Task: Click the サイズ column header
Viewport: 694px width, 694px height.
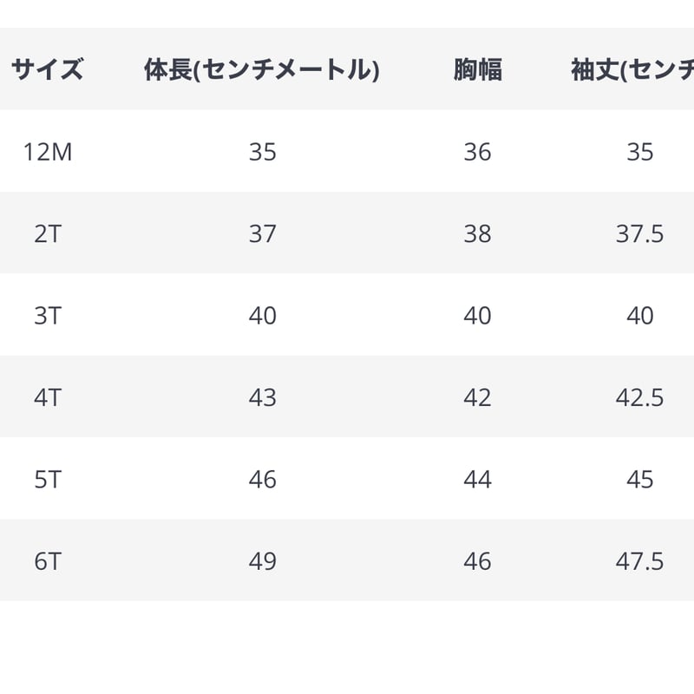Action: 48,69
